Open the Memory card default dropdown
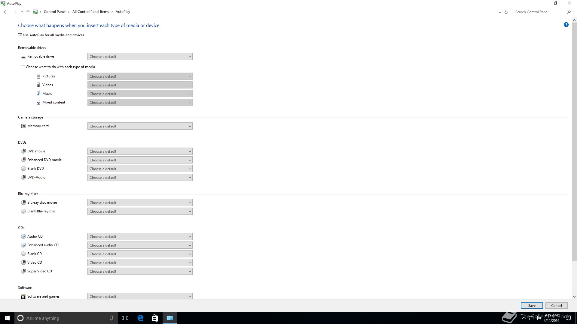Viewport: 577px width, 324px height. click(140, 126)
